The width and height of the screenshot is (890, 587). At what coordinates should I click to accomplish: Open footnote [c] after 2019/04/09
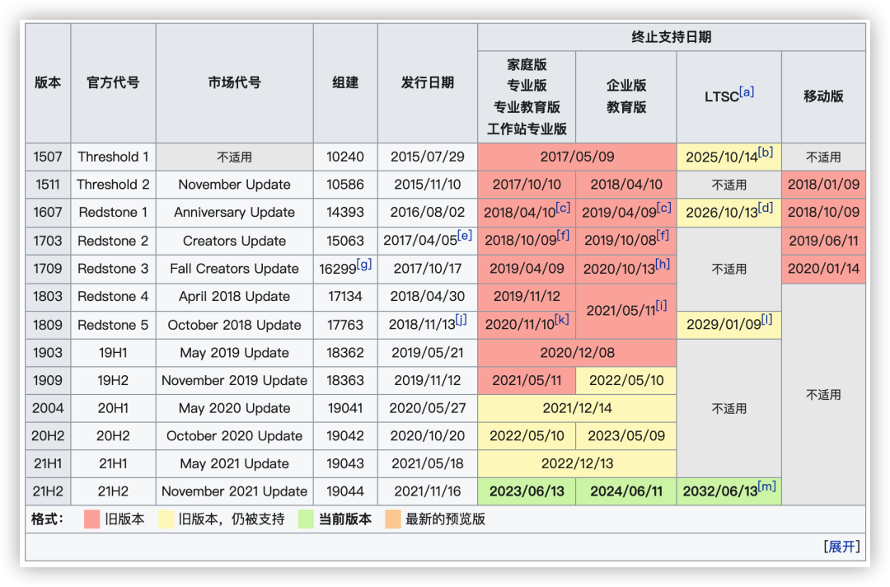[663, 207]
